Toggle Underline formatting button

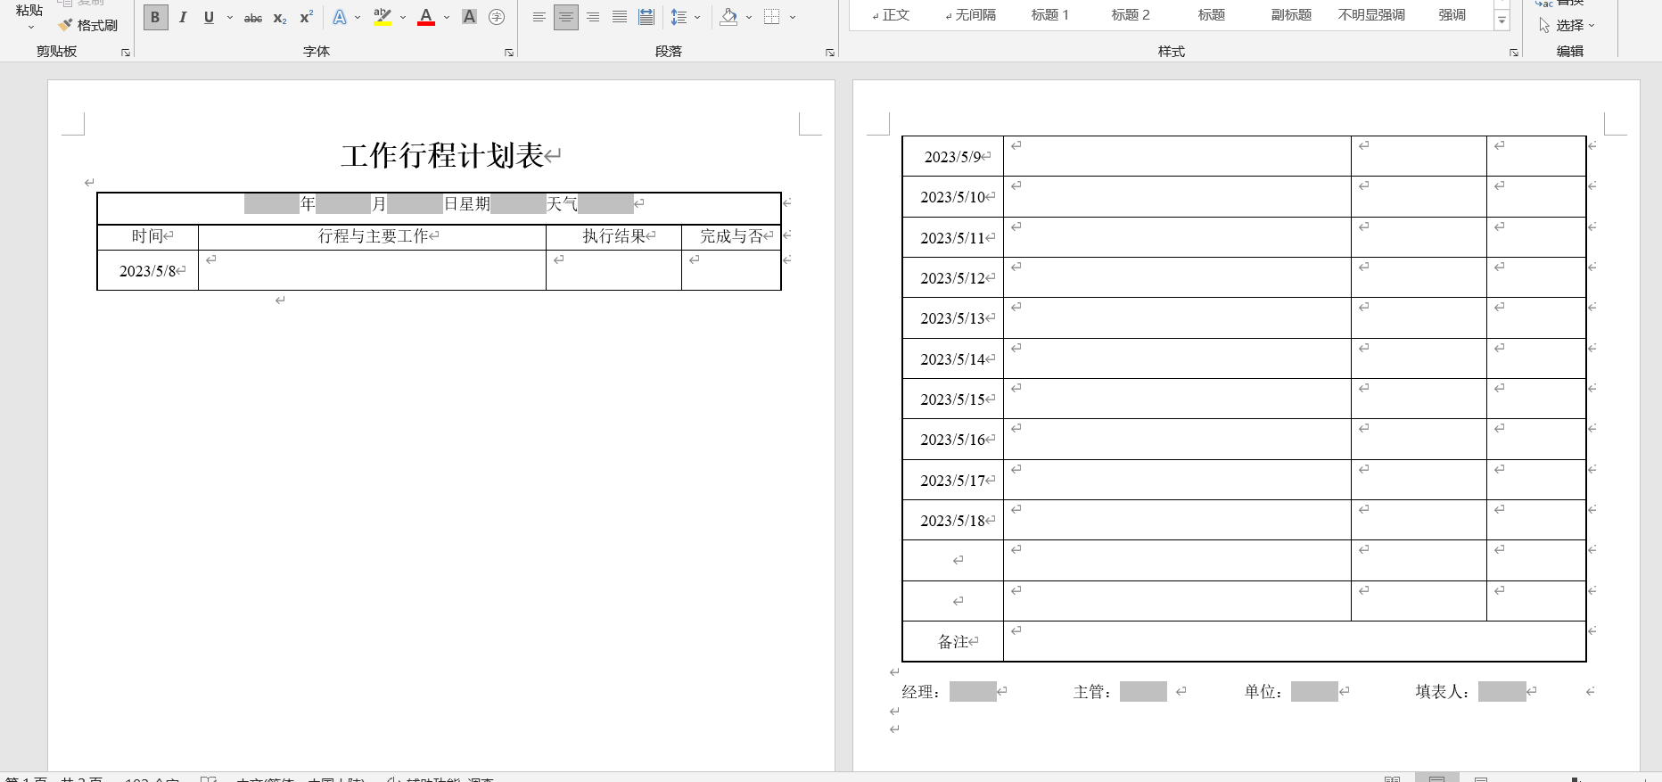click(209, 17)
